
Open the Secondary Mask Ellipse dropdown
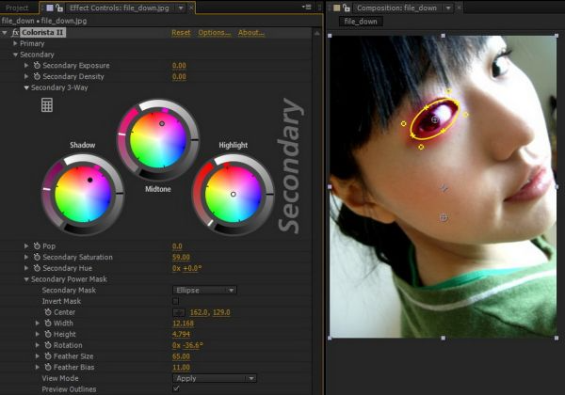click(x=204, y=290)
